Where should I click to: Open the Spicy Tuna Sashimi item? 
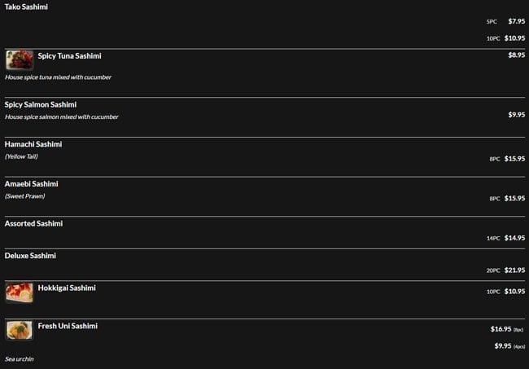69,55
